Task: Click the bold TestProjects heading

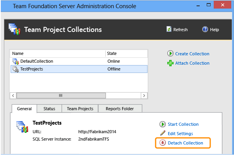Action: pos(47,123)
